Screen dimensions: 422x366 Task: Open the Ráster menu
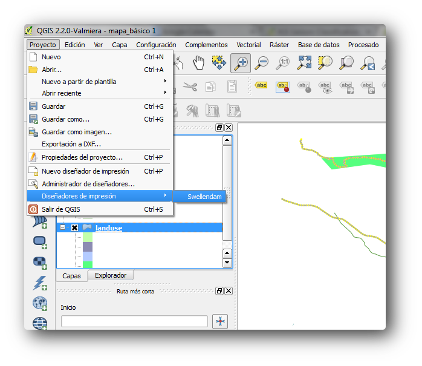pos(279,45)
